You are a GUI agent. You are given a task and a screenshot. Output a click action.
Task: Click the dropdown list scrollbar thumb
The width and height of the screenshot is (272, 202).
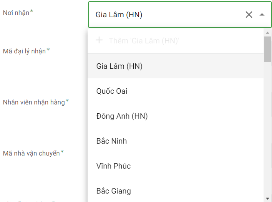coord(268,49)
